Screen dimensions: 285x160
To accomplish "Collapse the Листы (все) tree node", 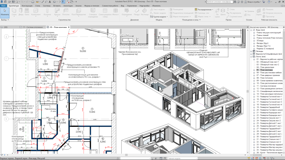I will point(250,56).
